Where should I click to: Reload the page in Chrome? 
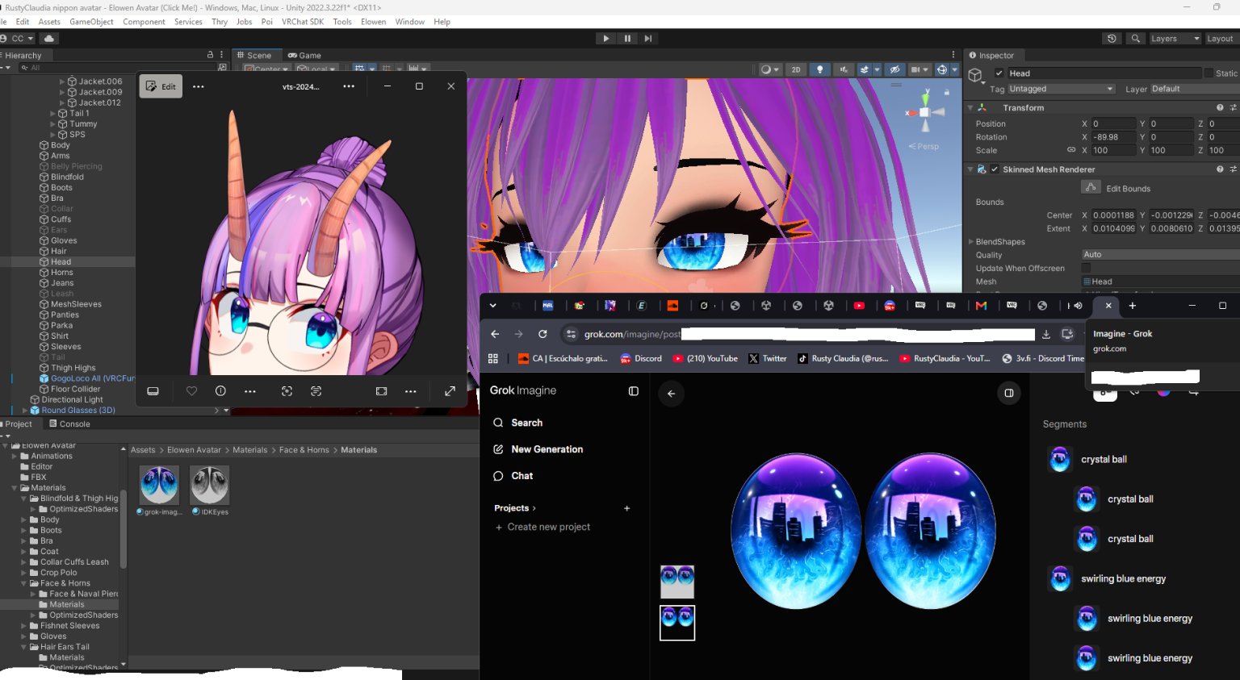click(542, 334)
